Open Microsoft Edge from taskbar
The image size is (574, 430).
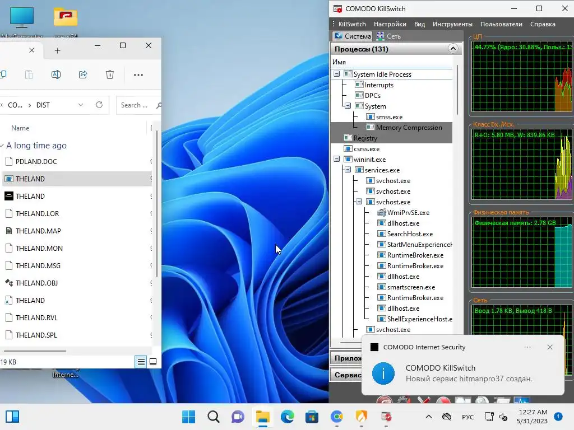click(x=288, y=417)
